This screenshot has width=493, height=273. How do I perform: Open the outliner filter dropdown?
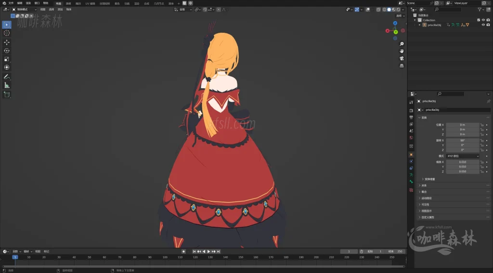pyautogui.click(x=481, y=10)
